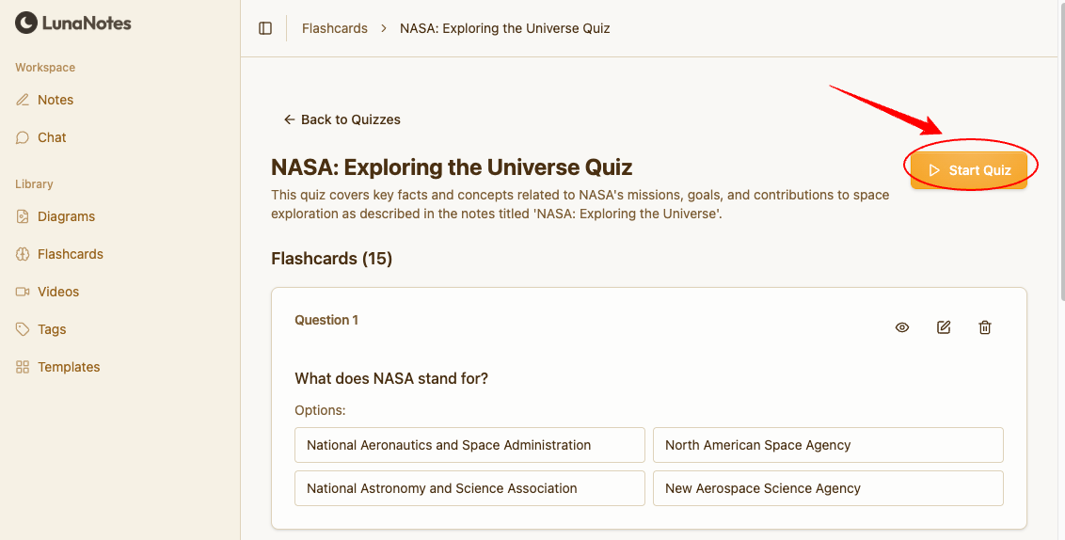
Task: Click the Flashcards breadcrumb link
Action: tap(335, 28)
